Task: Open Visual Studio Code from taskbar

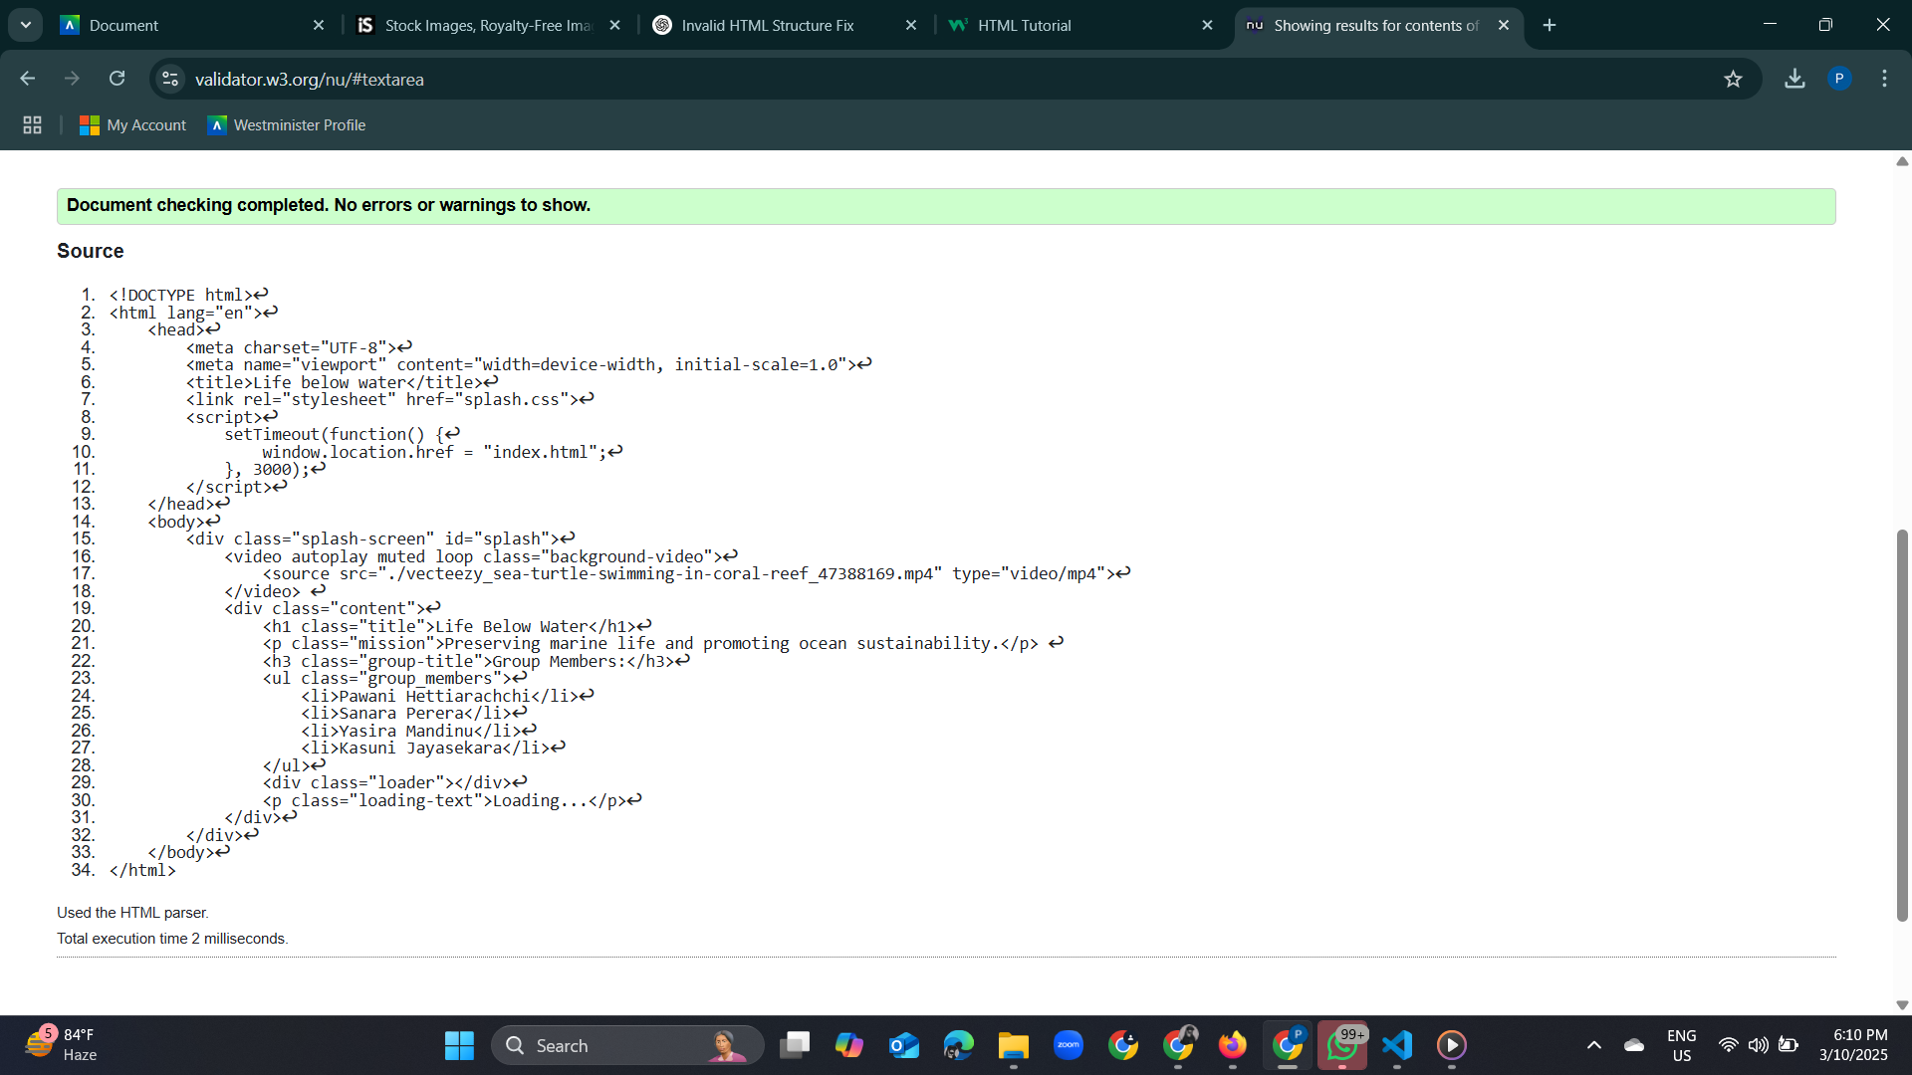Action: [1397, 1045]
